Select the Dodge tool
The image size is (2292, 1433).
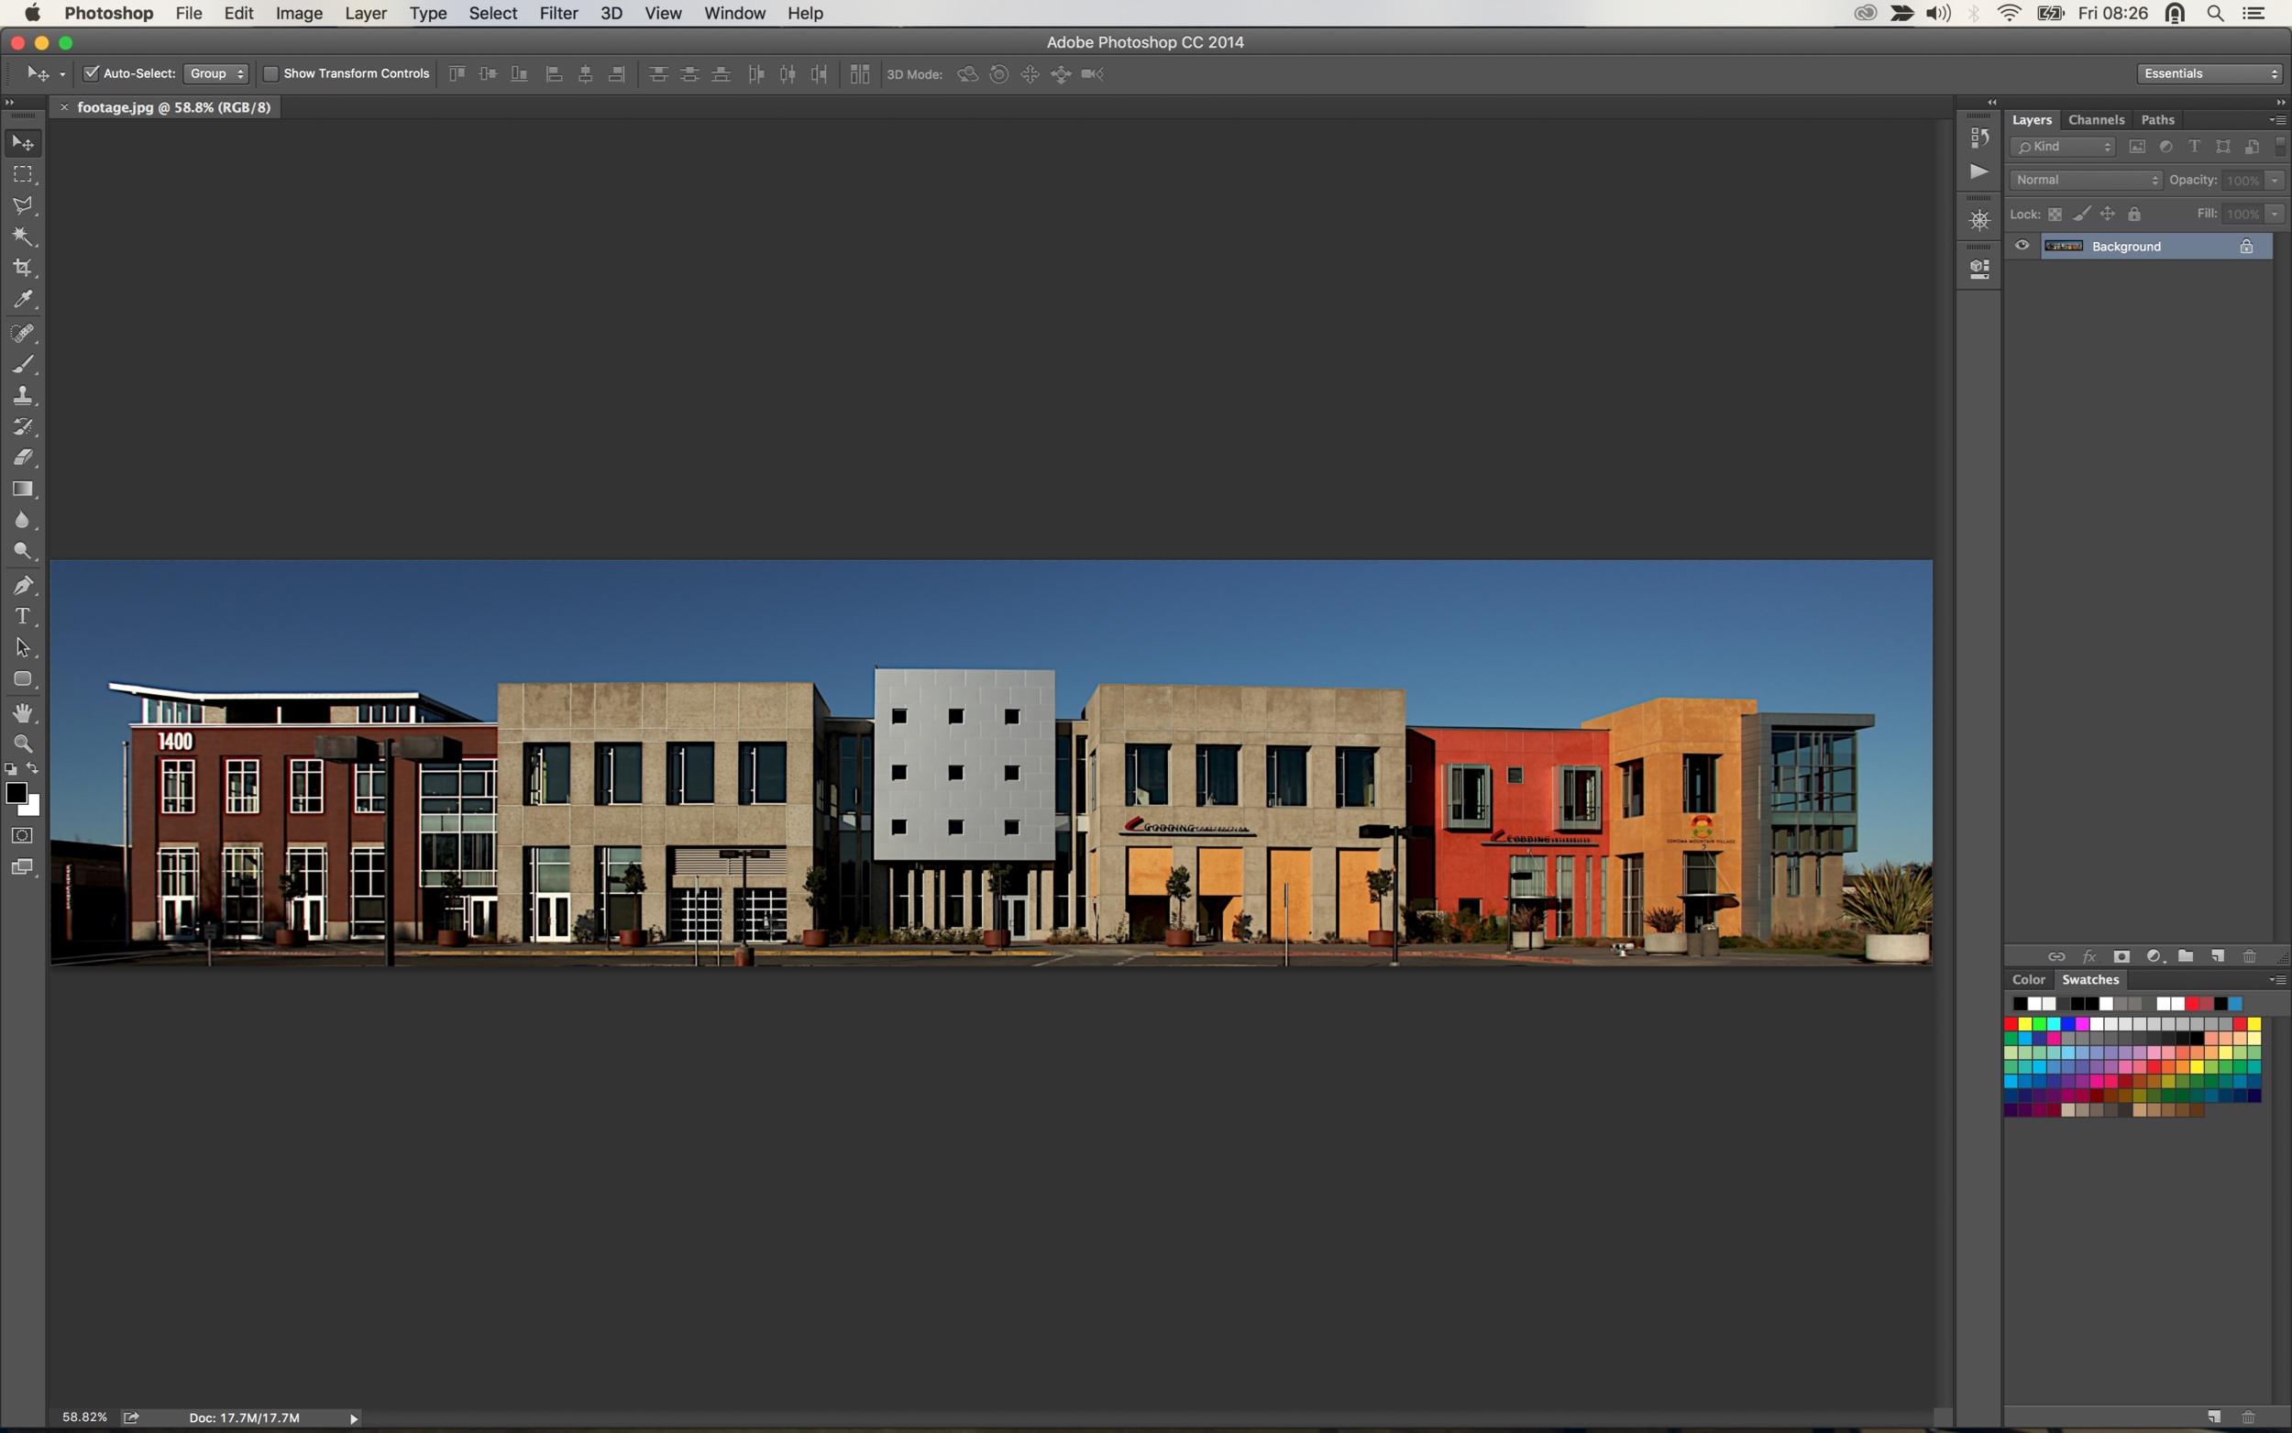point(23,552)
